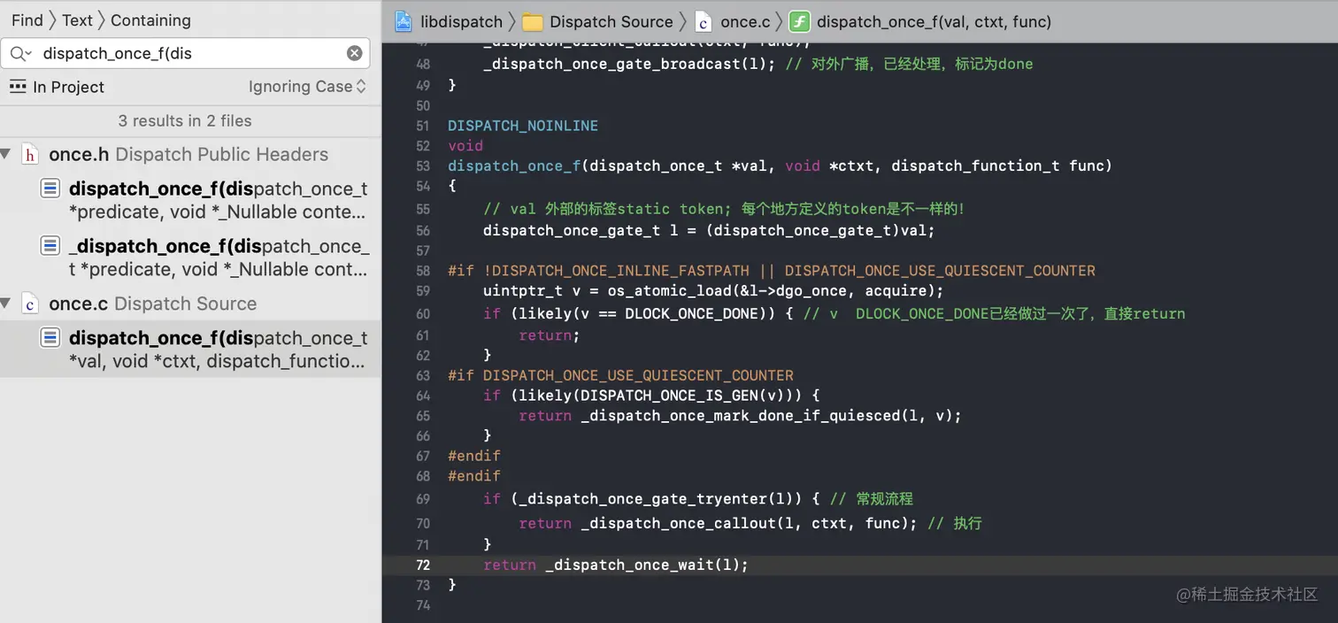This screenshot has height=623, width=1338.
Task: Clear the search field text
Action: tap(354, 53)
